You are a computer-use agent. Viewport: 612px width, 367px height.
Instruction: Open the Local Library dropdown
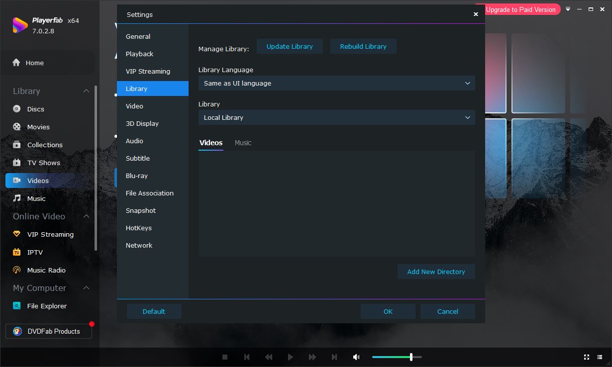tap(336, 117)
